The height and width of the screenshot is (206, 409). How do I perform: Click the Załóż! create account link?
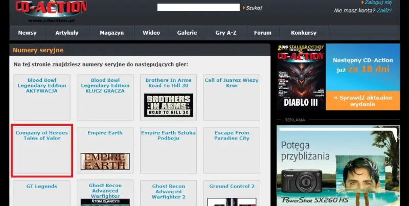pyautogui.click(x=384, y=11)
